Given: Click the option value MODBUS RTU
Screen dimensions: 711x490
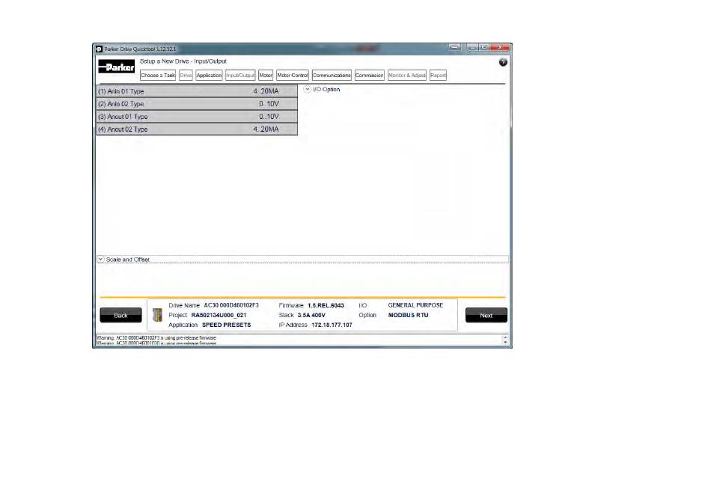Looking at the screenshot, I should [408, 315].
